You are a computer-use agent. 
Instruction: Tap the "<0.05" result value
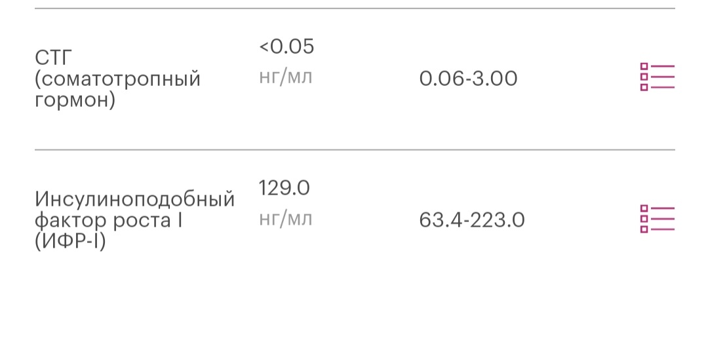(286, 47)
